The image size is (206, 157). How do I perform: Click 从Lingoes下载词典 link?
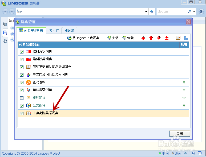click(83, 38)
